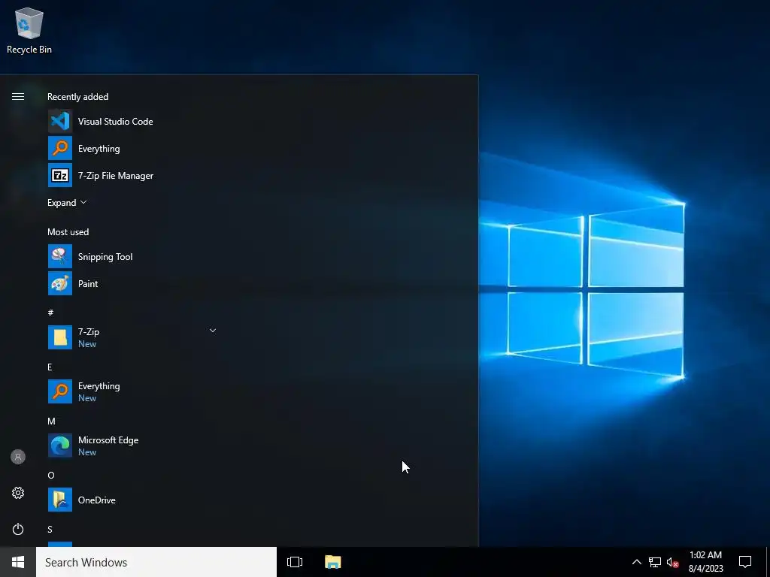Click the user account icon
The height and width of the screenshot is (577, 770).
[18, 457]
